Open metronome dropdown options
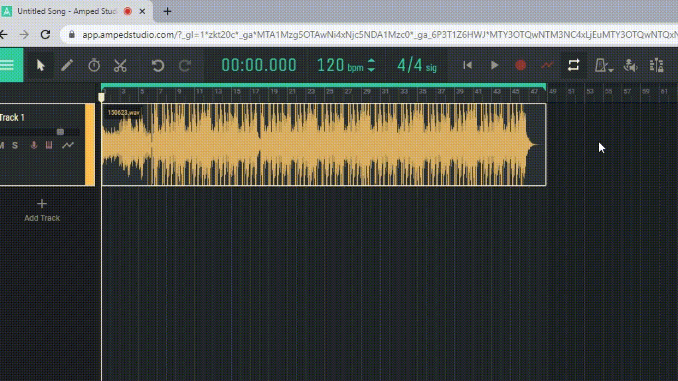 tap(611, 70)
